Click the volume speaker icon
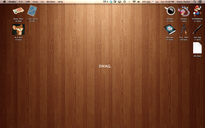205x128 pixels. [x=139, y=2]
